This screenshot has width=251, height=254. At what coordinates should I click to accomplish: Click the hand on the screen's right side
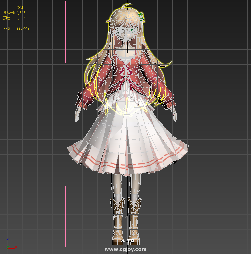point(174,115)
